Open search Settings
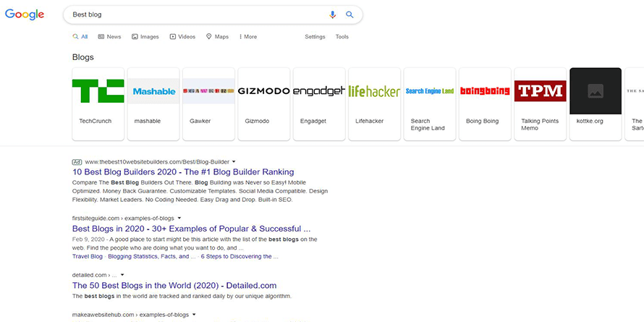This screenshot has width=644, height=322. [x=315, y=37]
